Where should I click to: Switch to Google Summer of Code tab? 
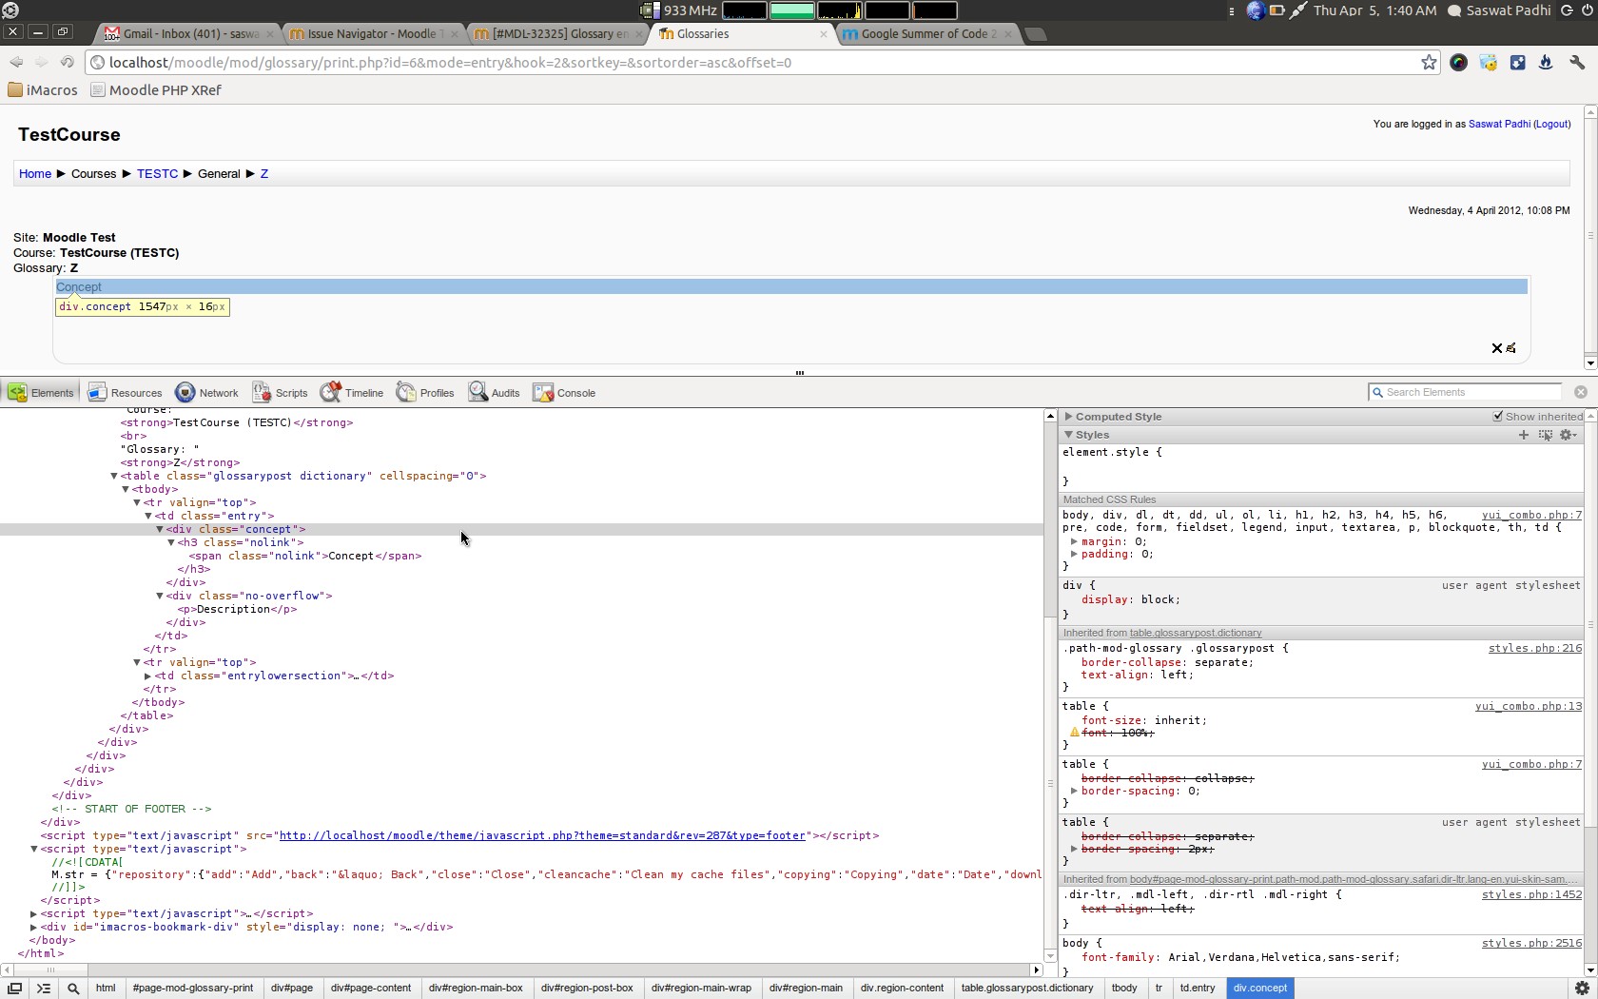pos(927,33)
